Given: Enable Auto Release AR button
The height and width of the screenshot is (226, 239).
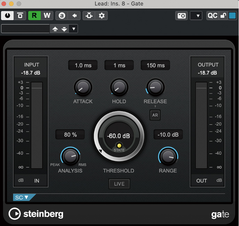Looking at the screenshot, I should (155, 115).
